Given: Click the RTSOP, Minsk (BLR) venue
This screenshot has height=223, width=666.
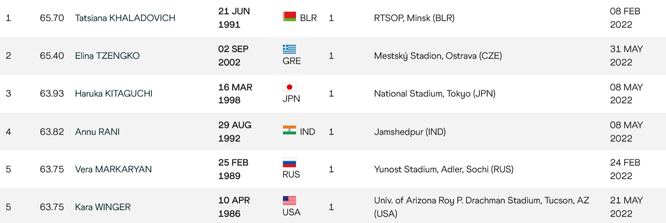Looking at the screenshot, I should pos(414,18).
